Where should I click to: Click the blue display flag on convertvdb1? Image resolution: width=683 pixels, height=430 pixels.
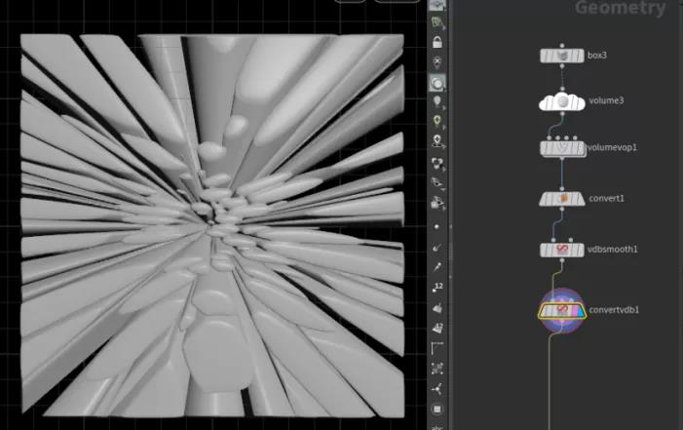click(580, 311)
